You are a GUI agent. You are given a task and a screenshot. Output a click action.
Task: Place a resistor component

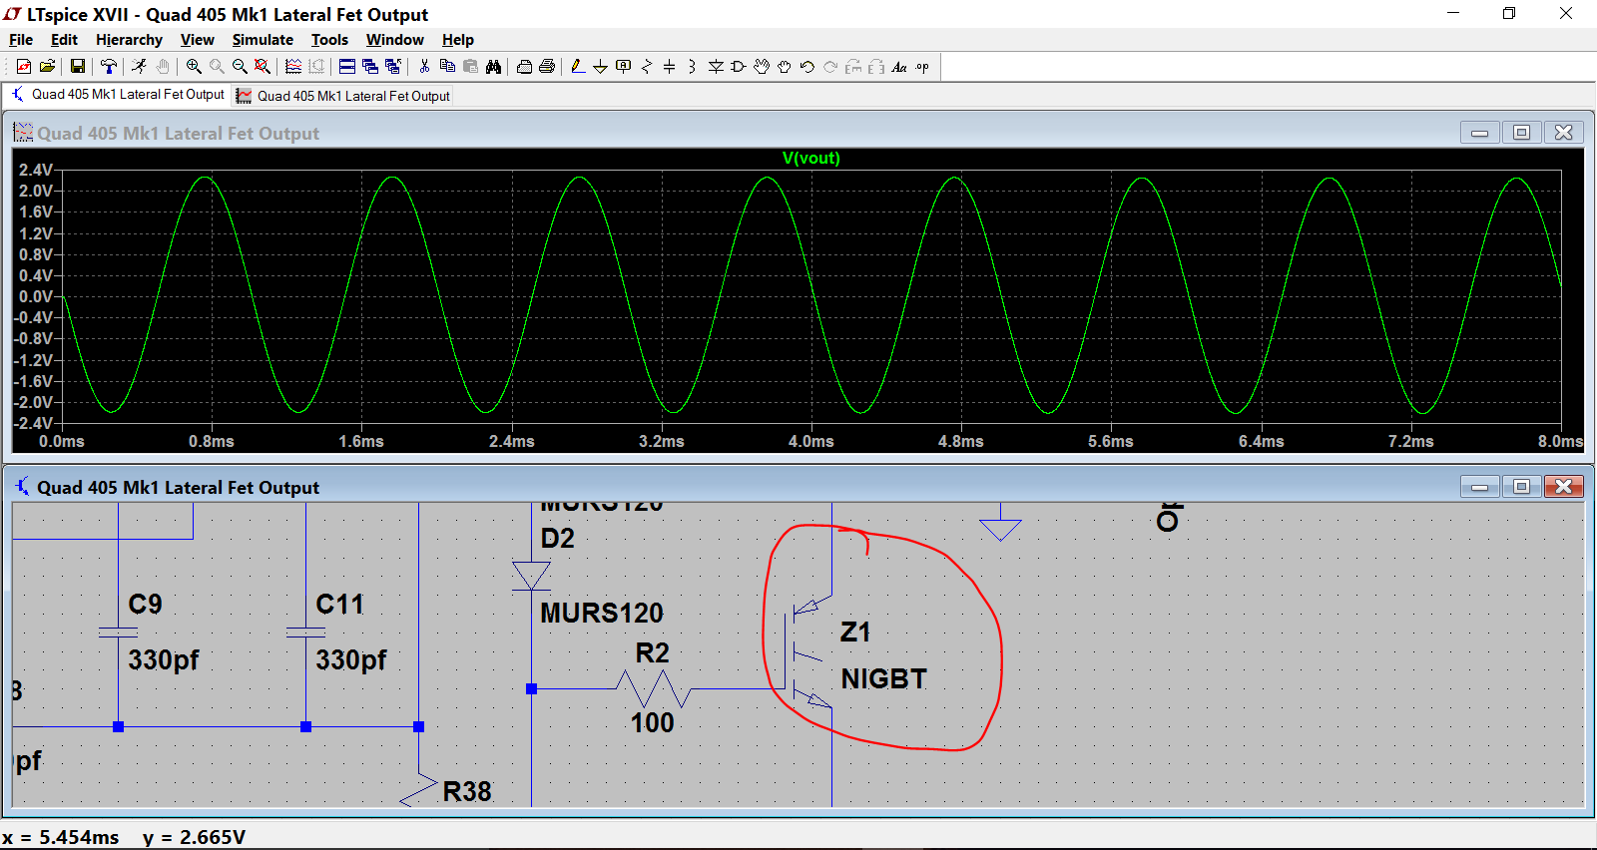[x=647, y=67]
